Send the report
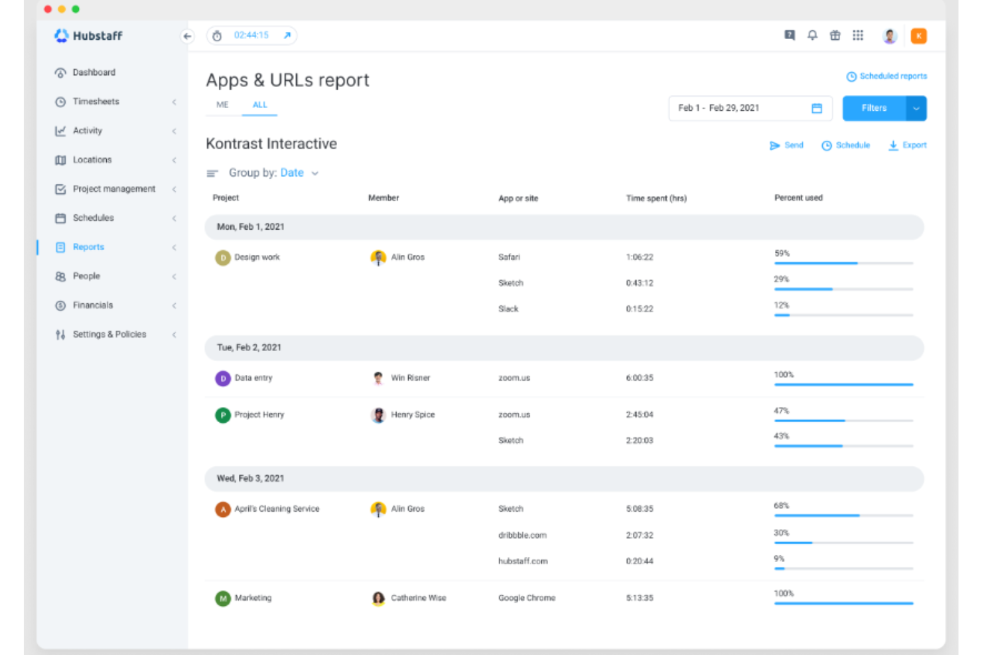This screenshot has height=655, width=982. (x=786, y=145)
